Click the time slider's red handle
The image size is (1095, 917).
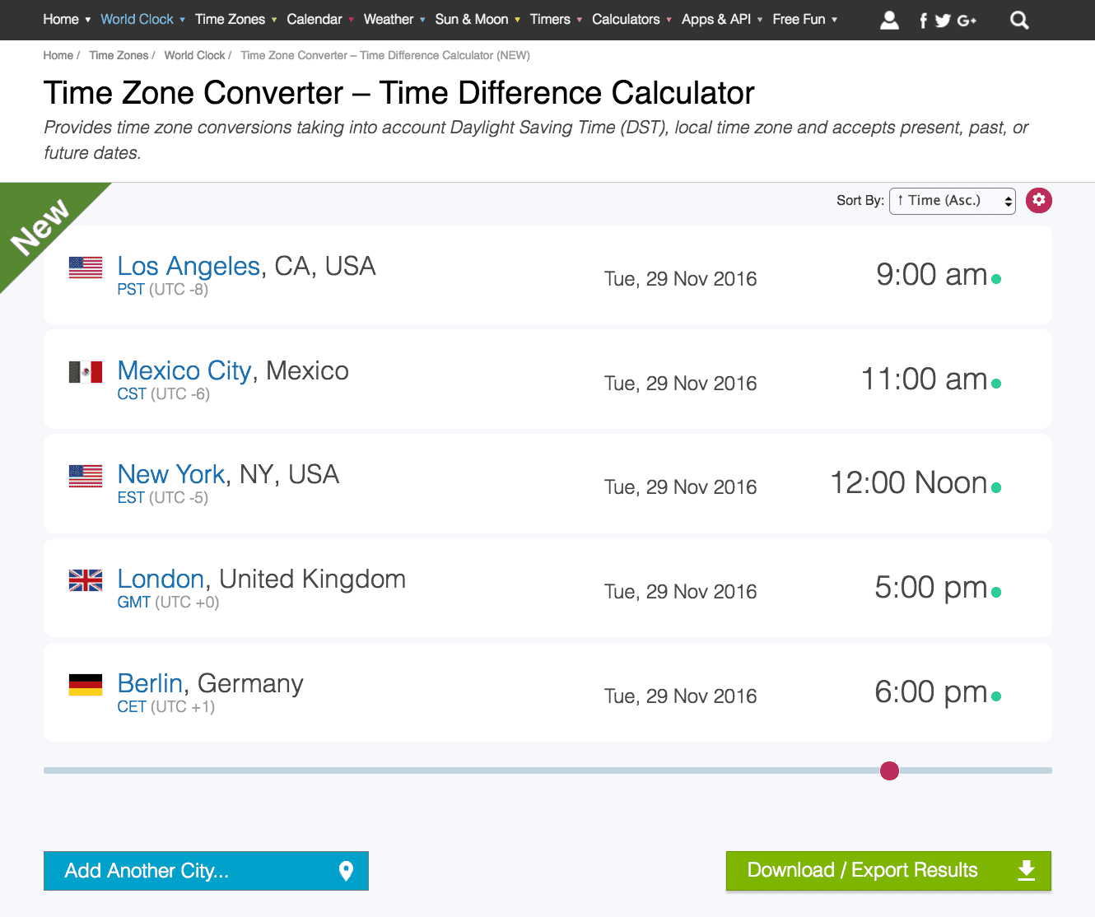click(x=889, y=770)
